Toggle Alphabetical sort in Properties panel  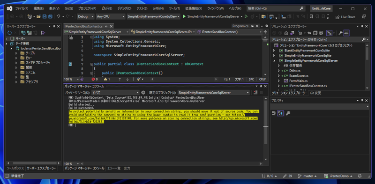click(280, 113)
